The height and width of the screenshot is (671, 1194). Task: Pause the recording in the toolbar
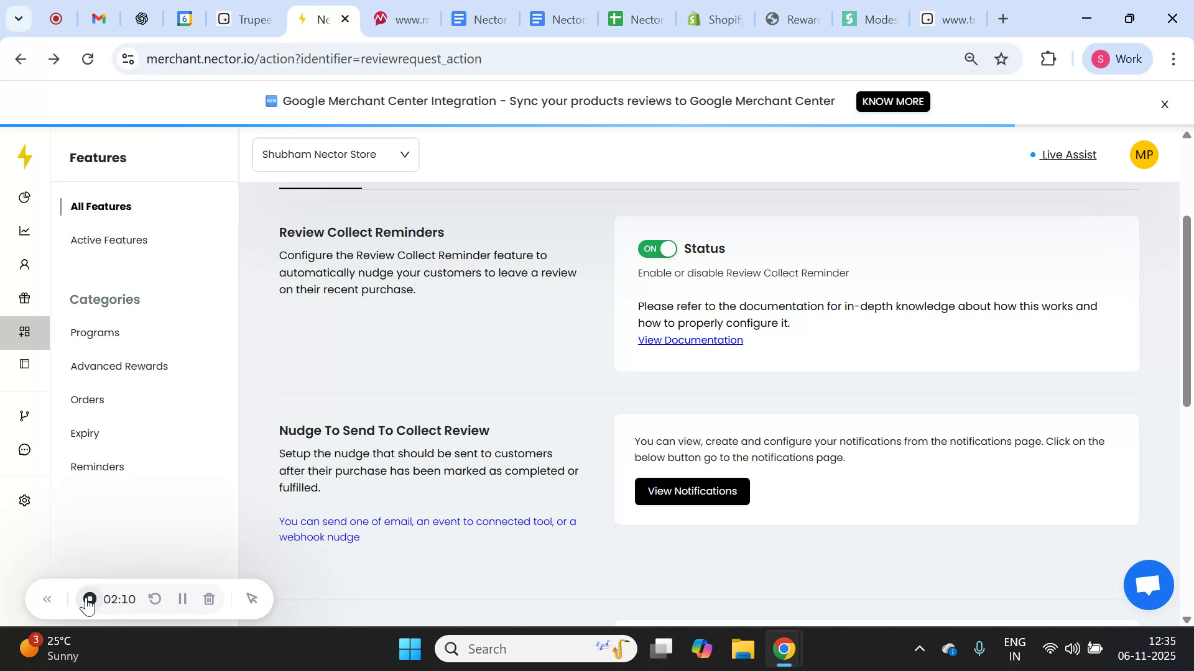coord(182,598)
